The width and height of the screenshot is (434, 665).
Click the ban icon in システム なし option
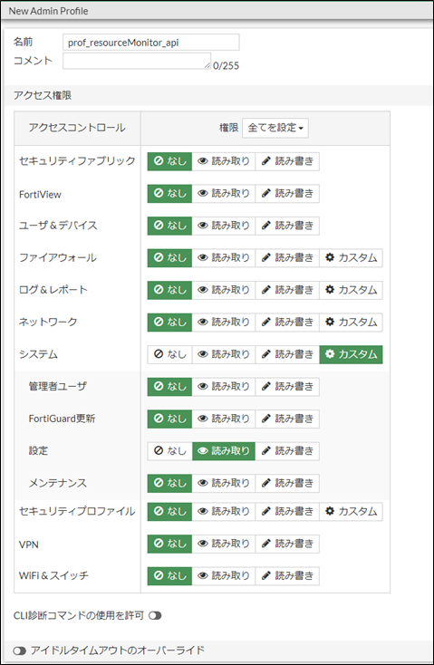pos(159,354)
